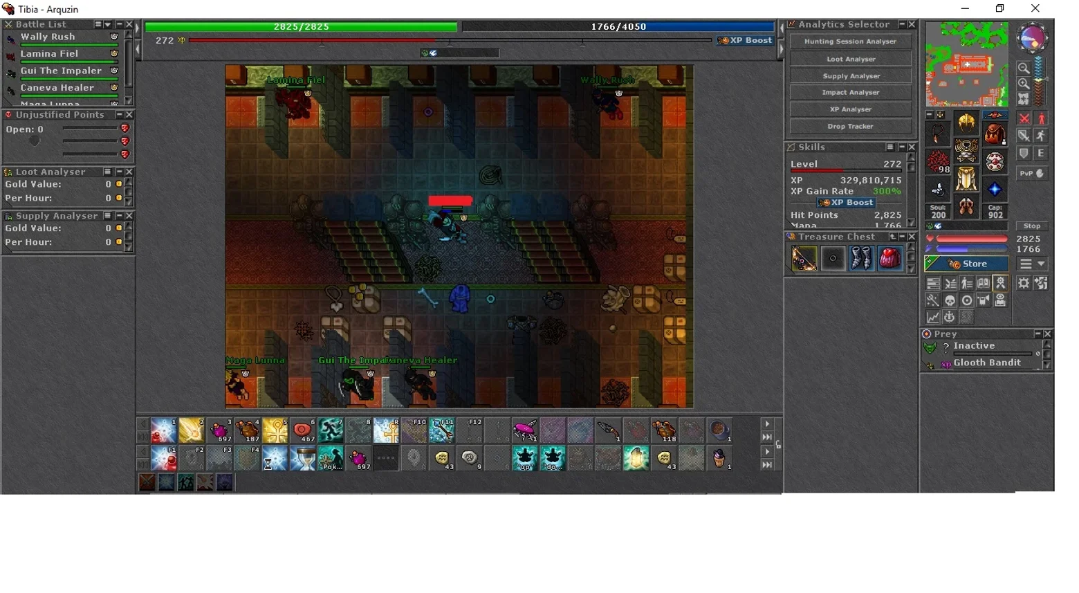Collapse the Prey panel
The height and width of the screenshot is (593, 1079).
point(1037,334)
